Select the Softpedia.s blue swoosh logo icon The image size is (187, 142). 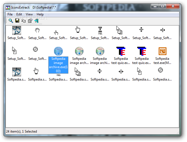17,72
